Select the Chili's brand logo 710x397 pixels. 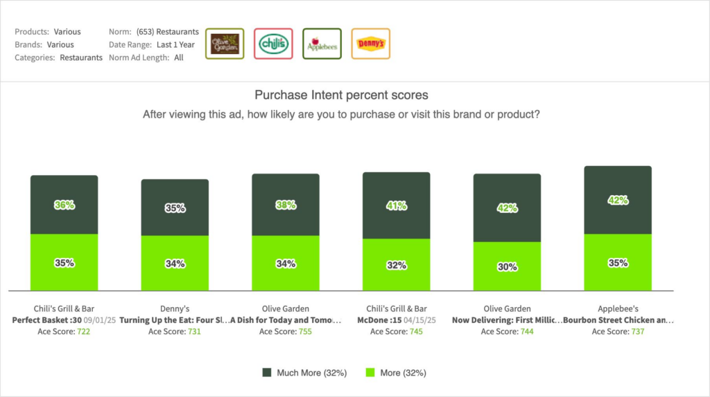coord(273,44)
